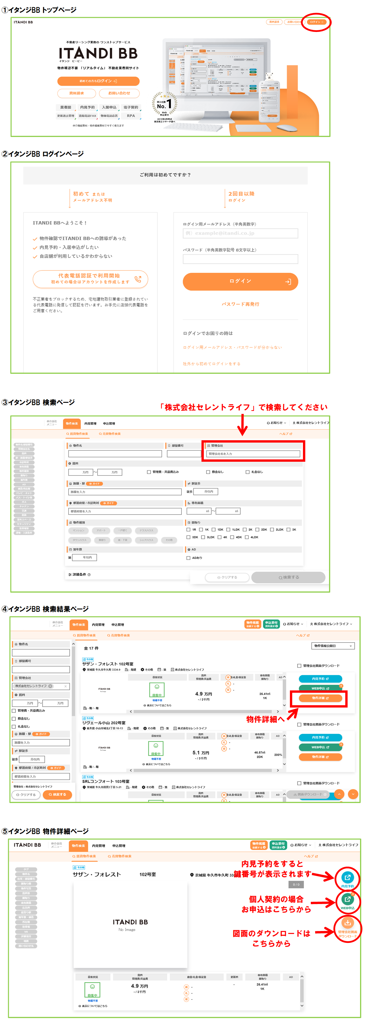
Task: Click the 募集中 smiley status for ザザン・フォレスト result
Action: (x=157, y=690)
